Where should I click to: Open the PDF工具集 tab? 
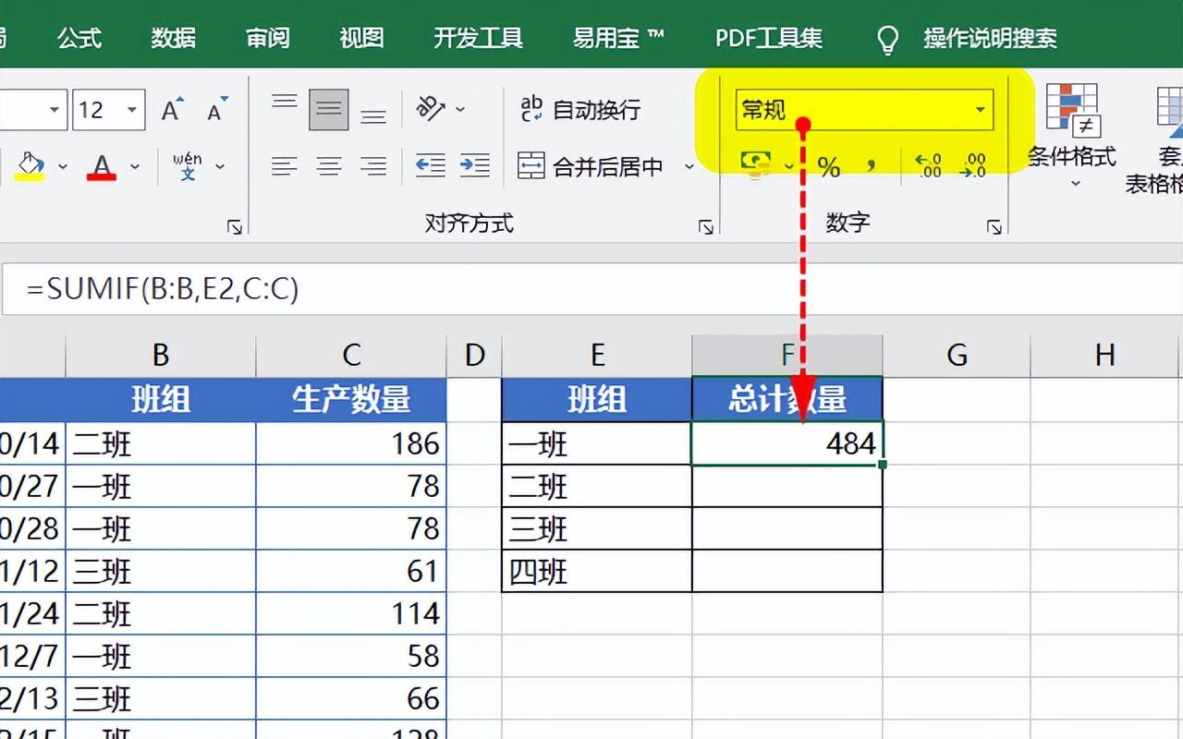click(x=769, y=39)
